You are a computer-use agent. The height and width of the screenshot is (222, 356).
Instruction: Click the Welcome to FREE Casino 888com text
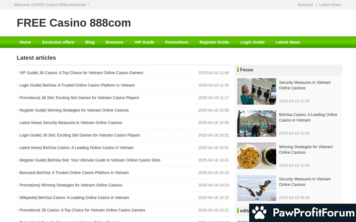(51, 5)
